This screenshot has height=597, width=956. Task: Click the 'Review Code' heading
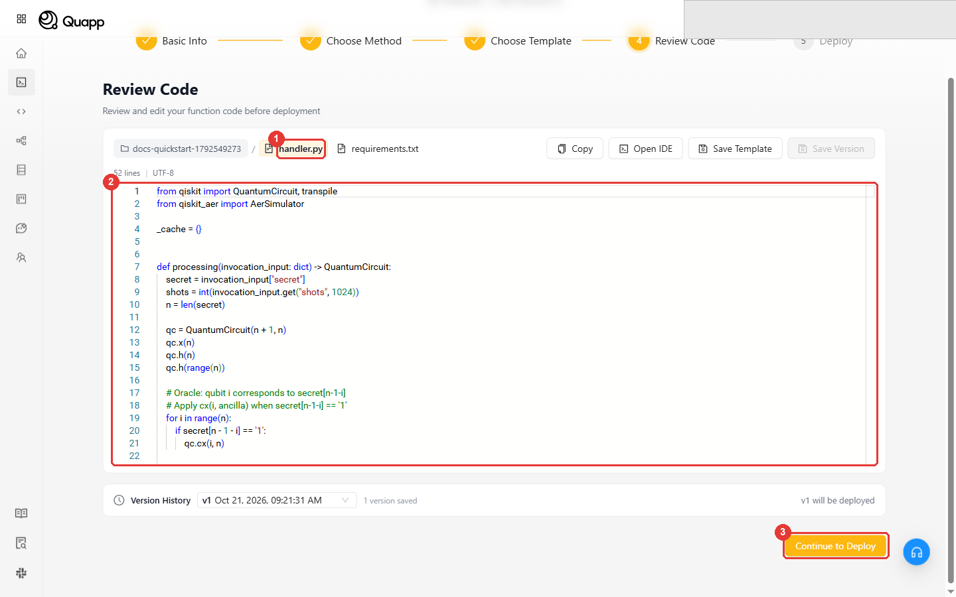150,90
